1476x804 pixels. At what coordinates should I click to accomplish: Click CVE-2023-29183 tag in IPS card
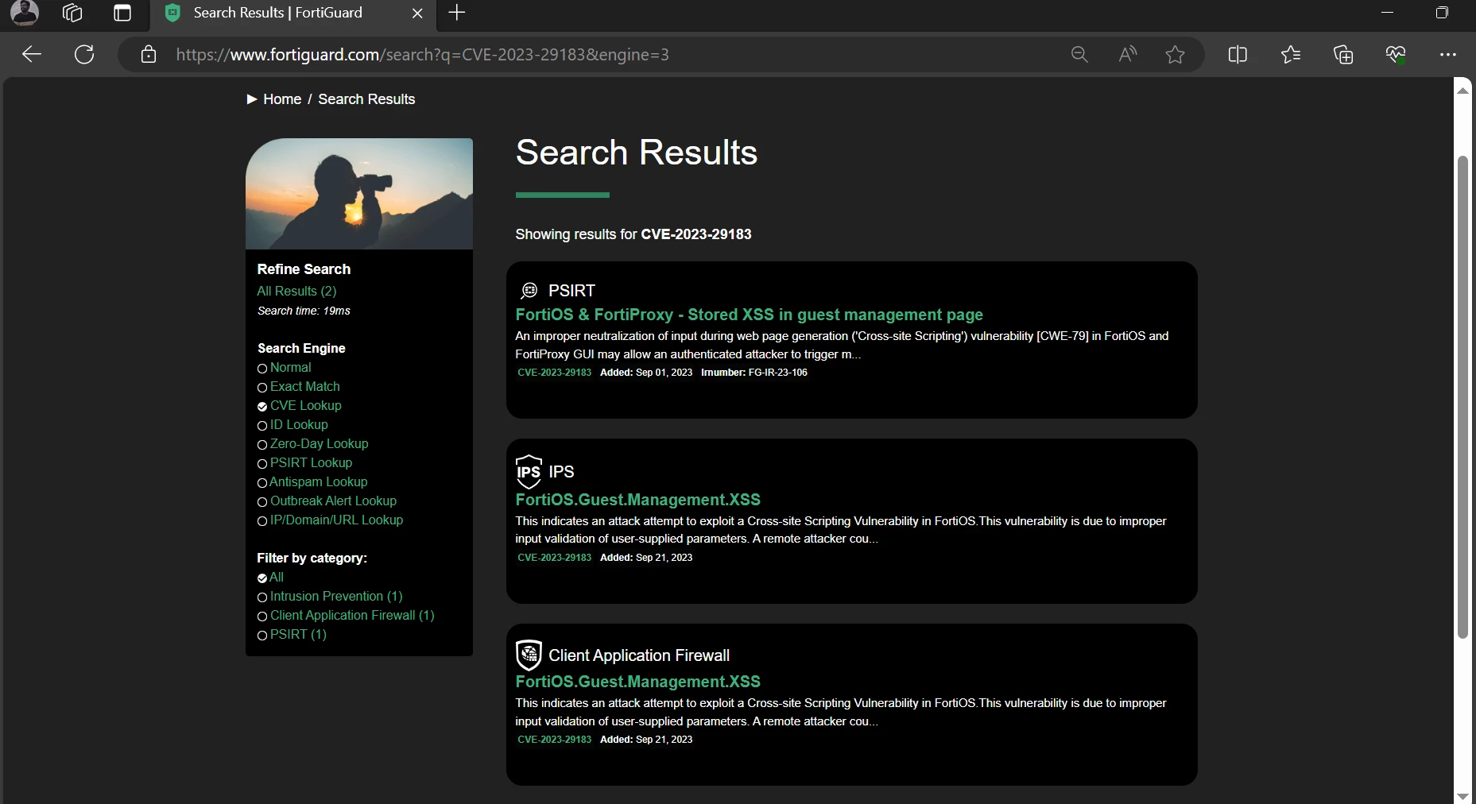click(x=555, y=558)
